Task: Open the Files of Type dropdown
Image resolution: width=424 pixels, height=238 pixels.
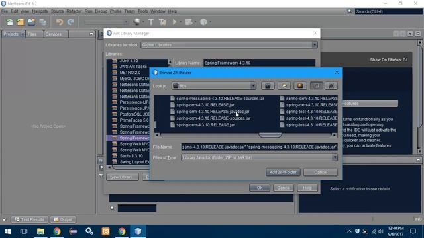Action: 335,157
